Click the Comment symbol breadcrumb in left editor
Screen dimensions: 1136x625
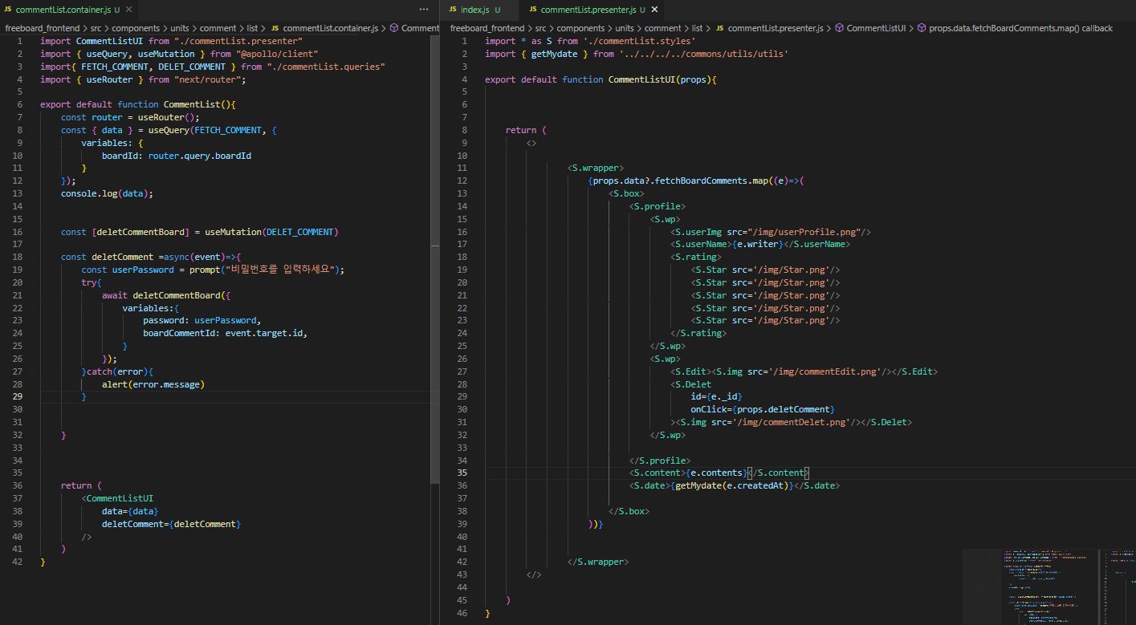415,28
